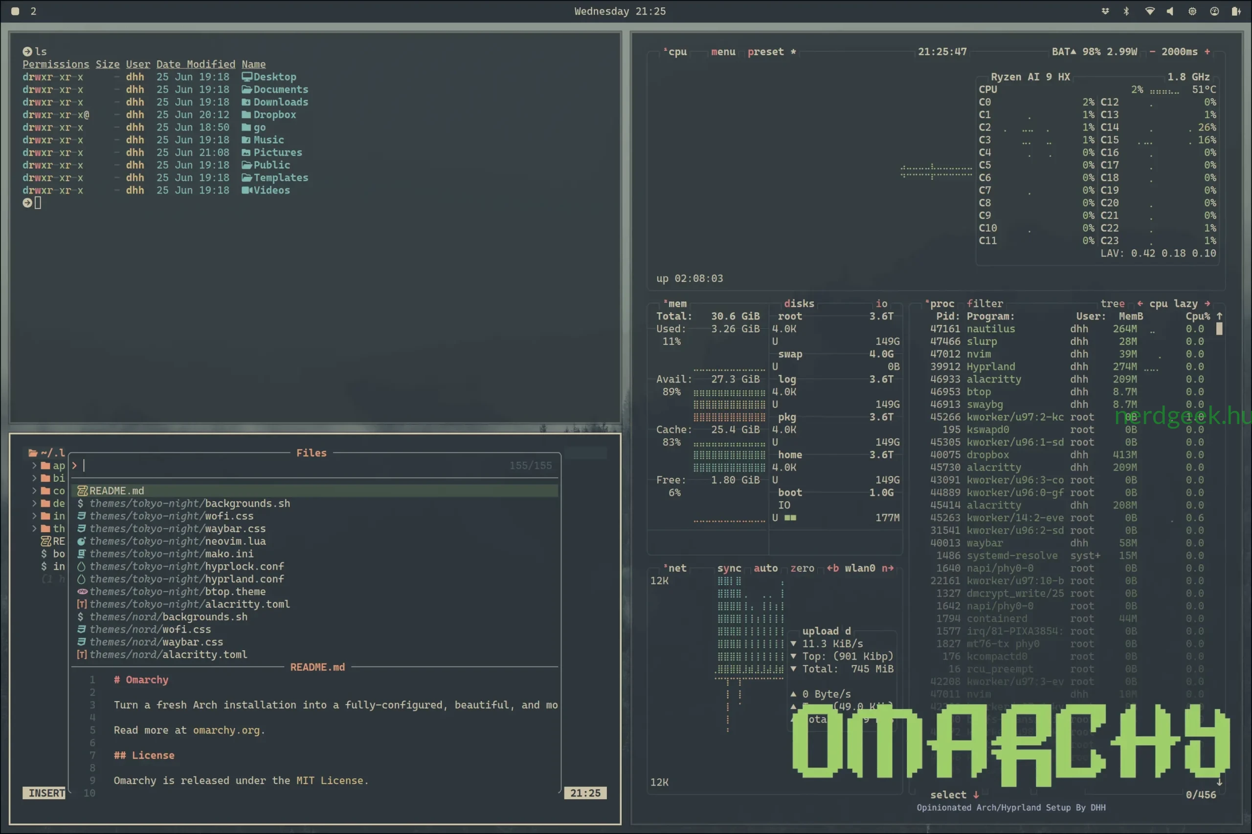This screenshot has width=1252, height=834.
Task: Toggle process tree view
Action: (x=1113, y=304)
